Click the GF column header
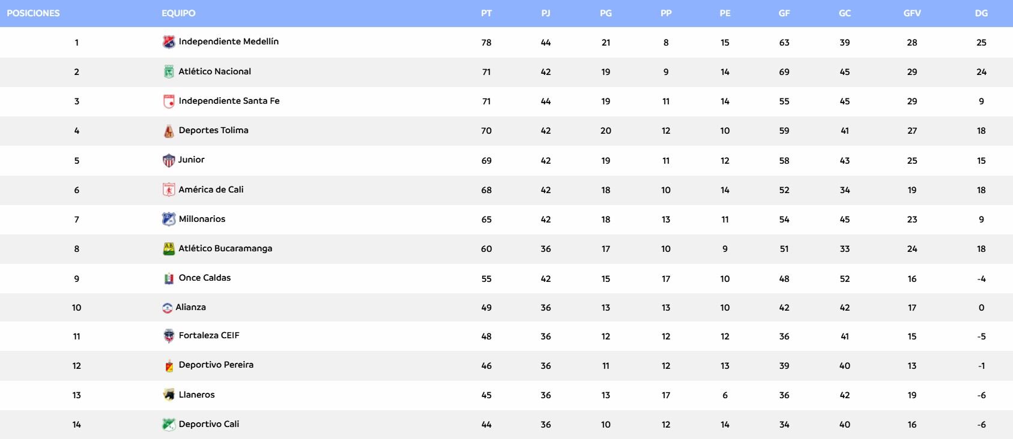 pyautogui.click(x=784, y=13)
